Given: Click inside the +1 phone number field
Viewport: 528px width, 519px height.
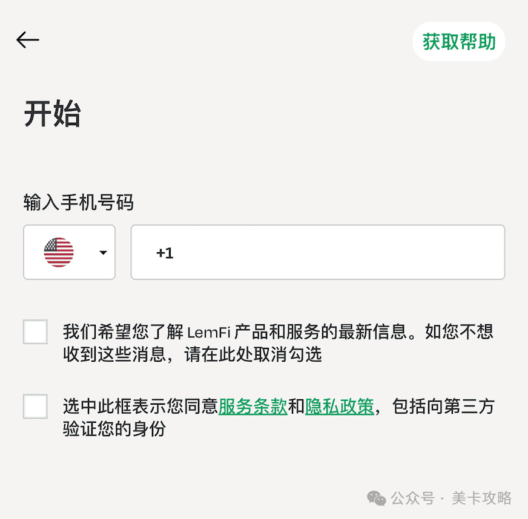Looking at the screenshot, I should [x=317, y=252].
